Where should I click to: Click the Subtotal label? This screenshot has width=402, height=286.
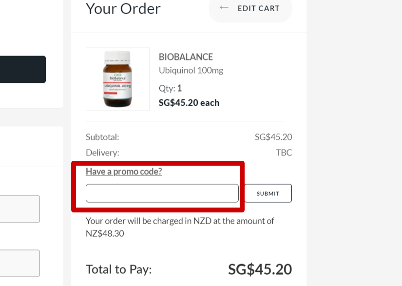(102, 137)
